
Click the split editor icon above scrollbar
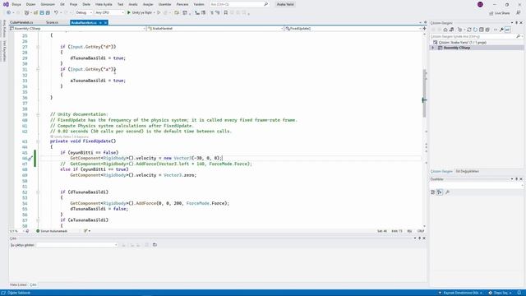424,29
